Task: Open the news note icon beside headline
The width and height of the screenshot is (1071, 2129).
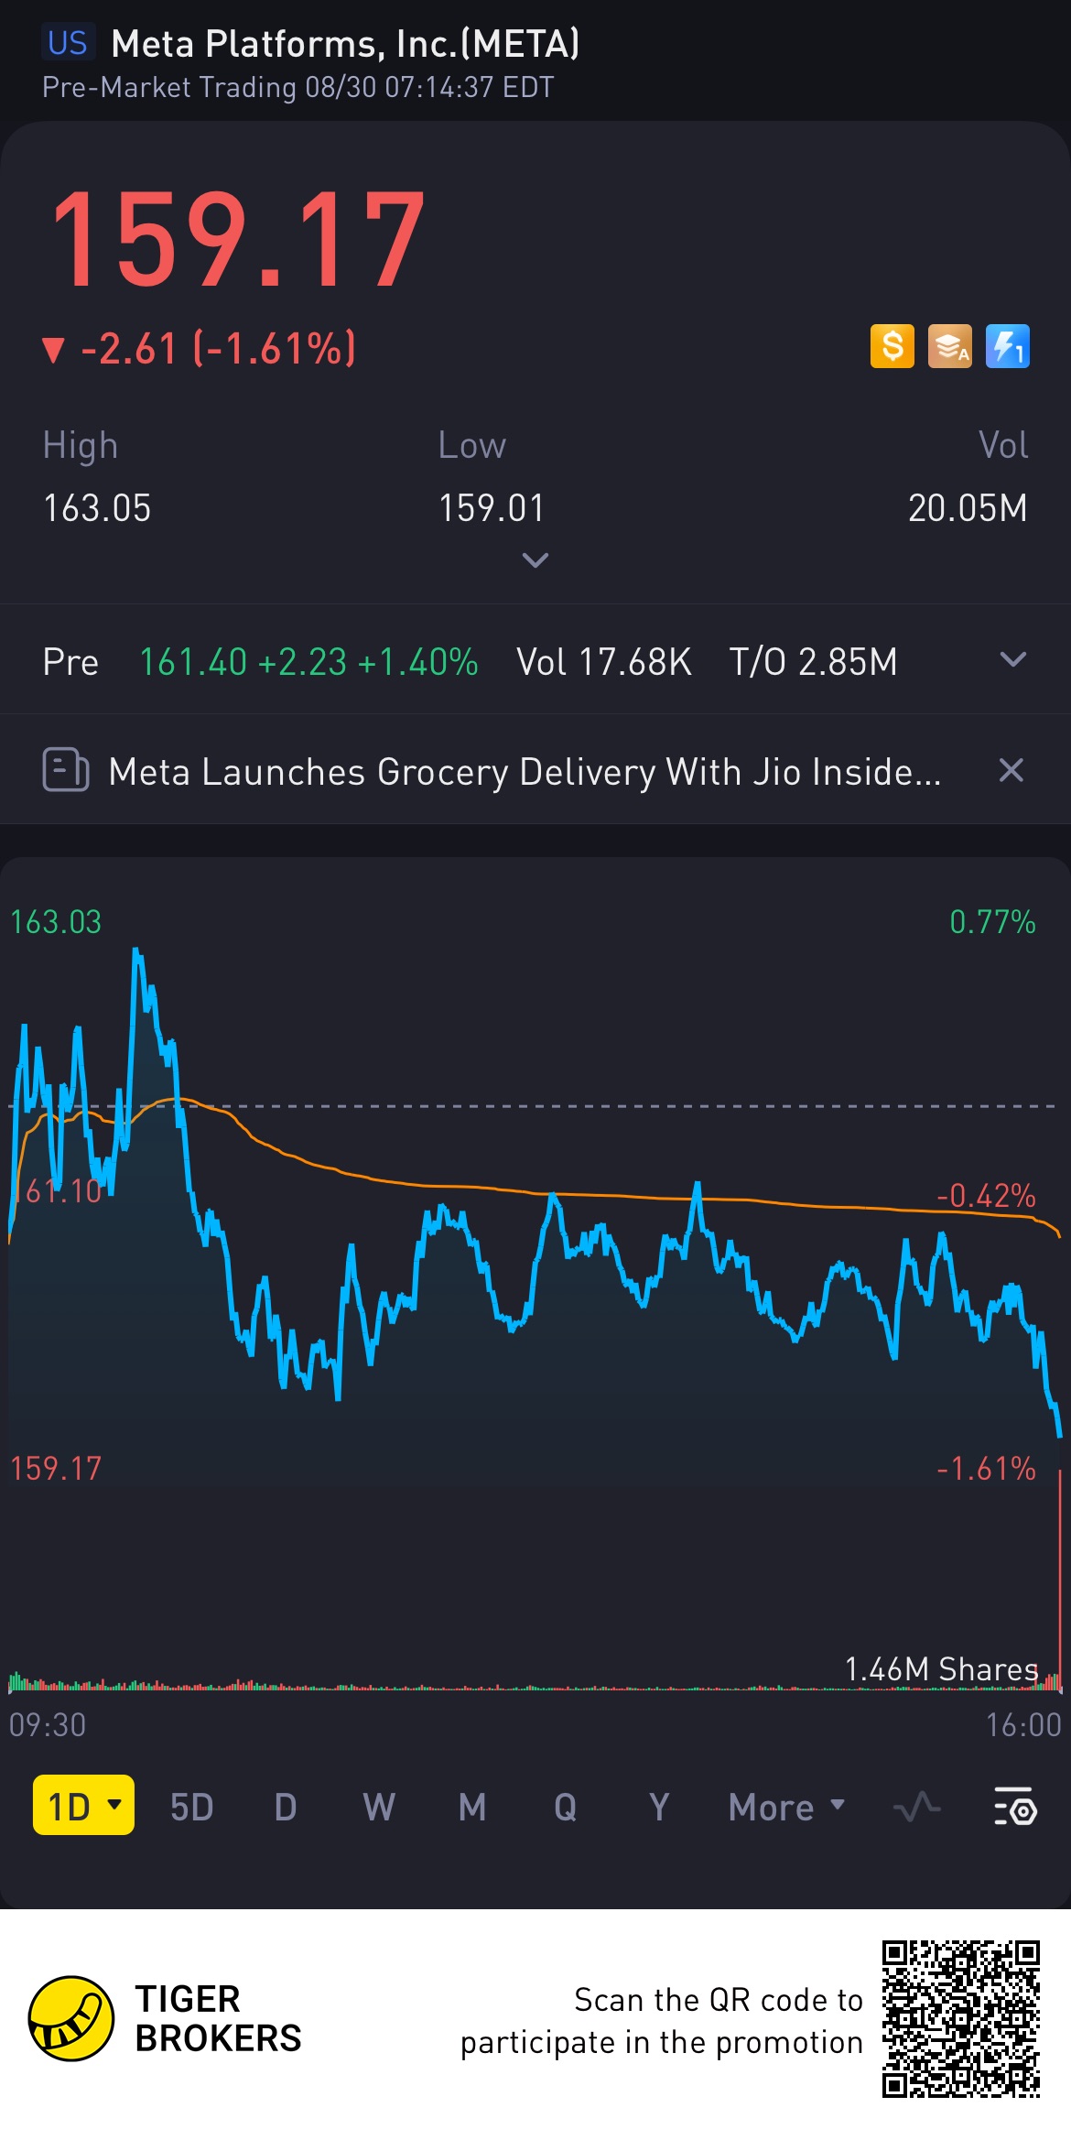Action: coord(66,769)
